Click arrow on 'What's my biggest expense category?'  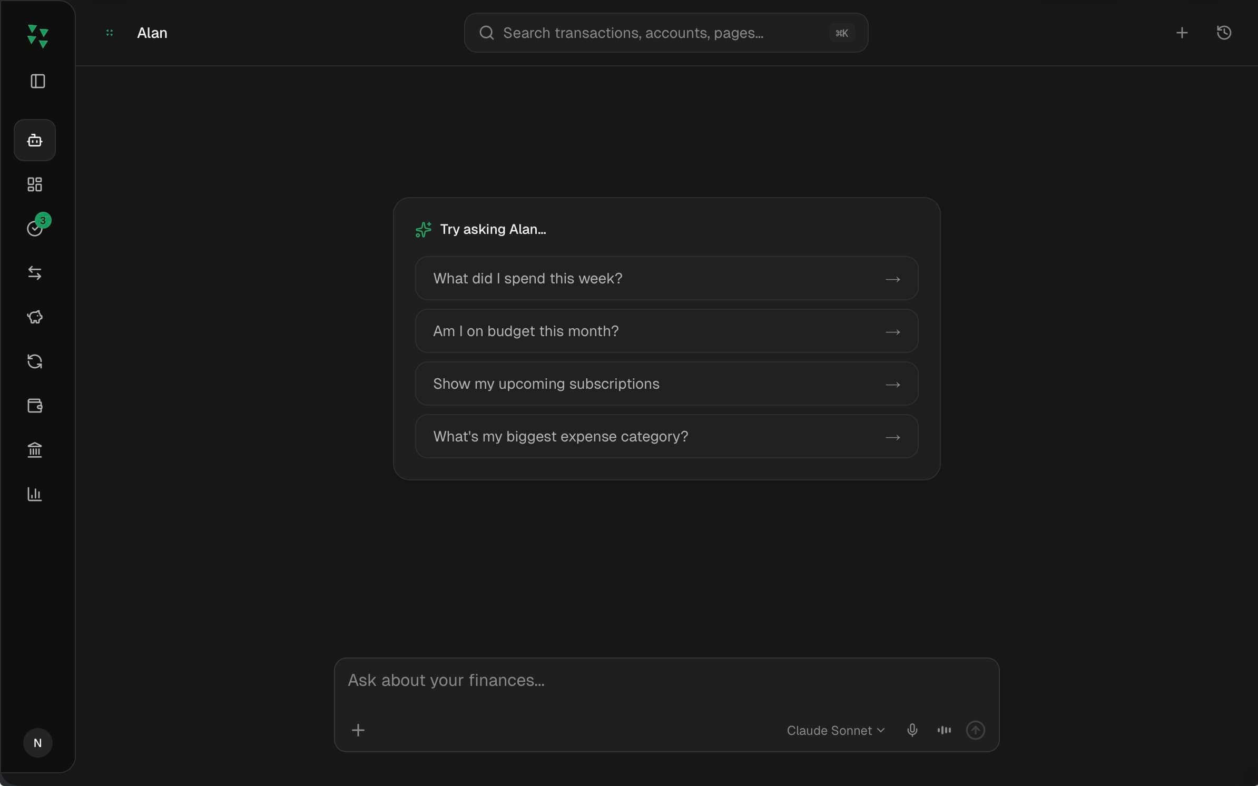point(892,437)
